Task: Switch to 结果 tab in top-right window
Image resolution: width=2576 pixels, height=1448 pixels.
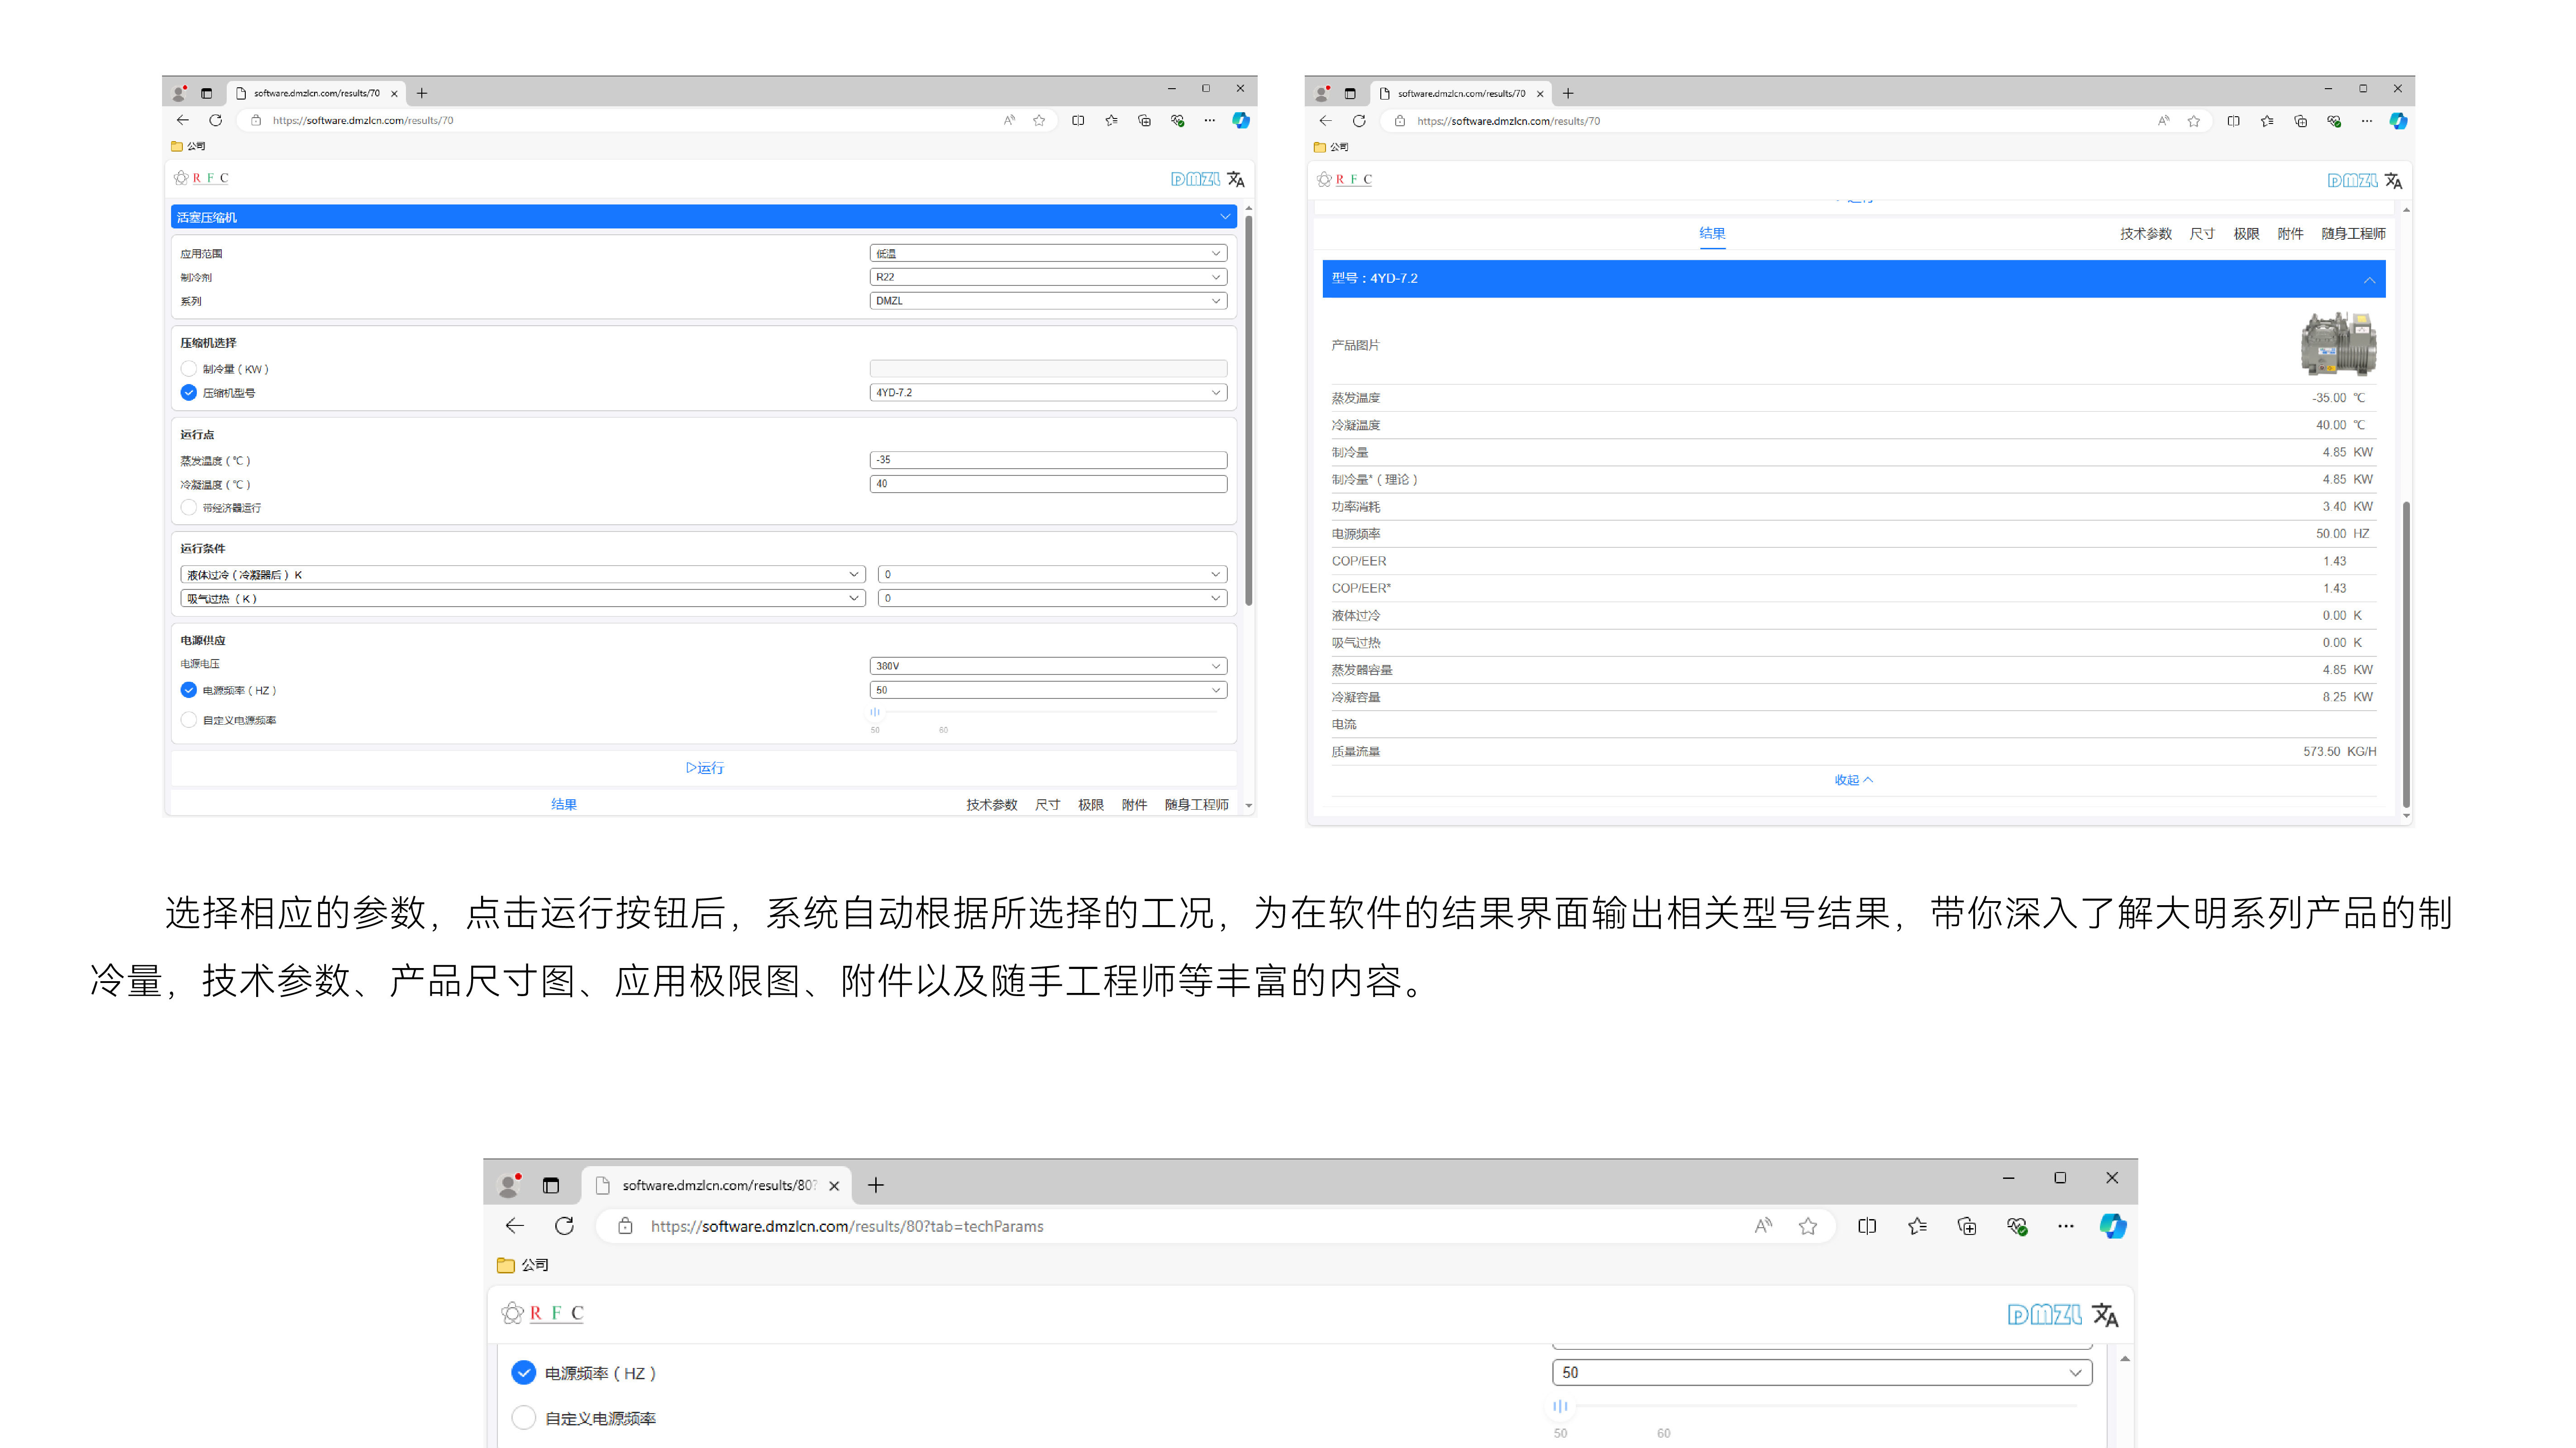Action: [x=1712, y=234]
